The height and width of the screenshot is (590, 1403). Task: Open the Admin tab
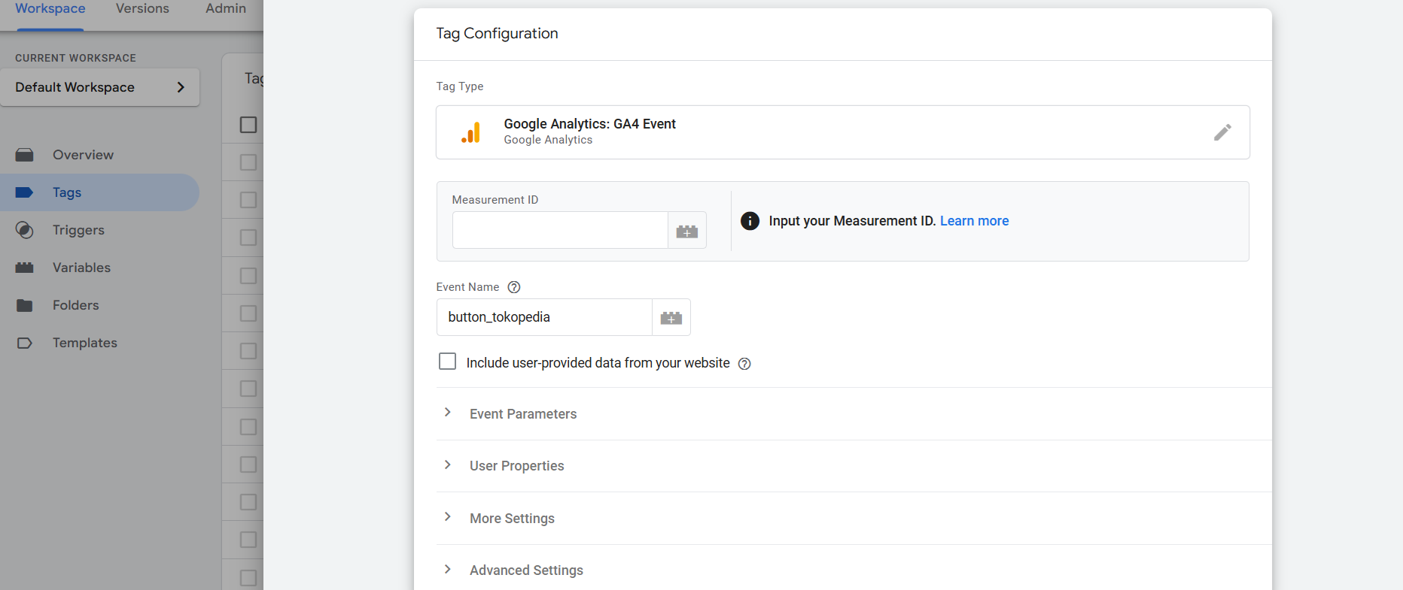(226, 9)
